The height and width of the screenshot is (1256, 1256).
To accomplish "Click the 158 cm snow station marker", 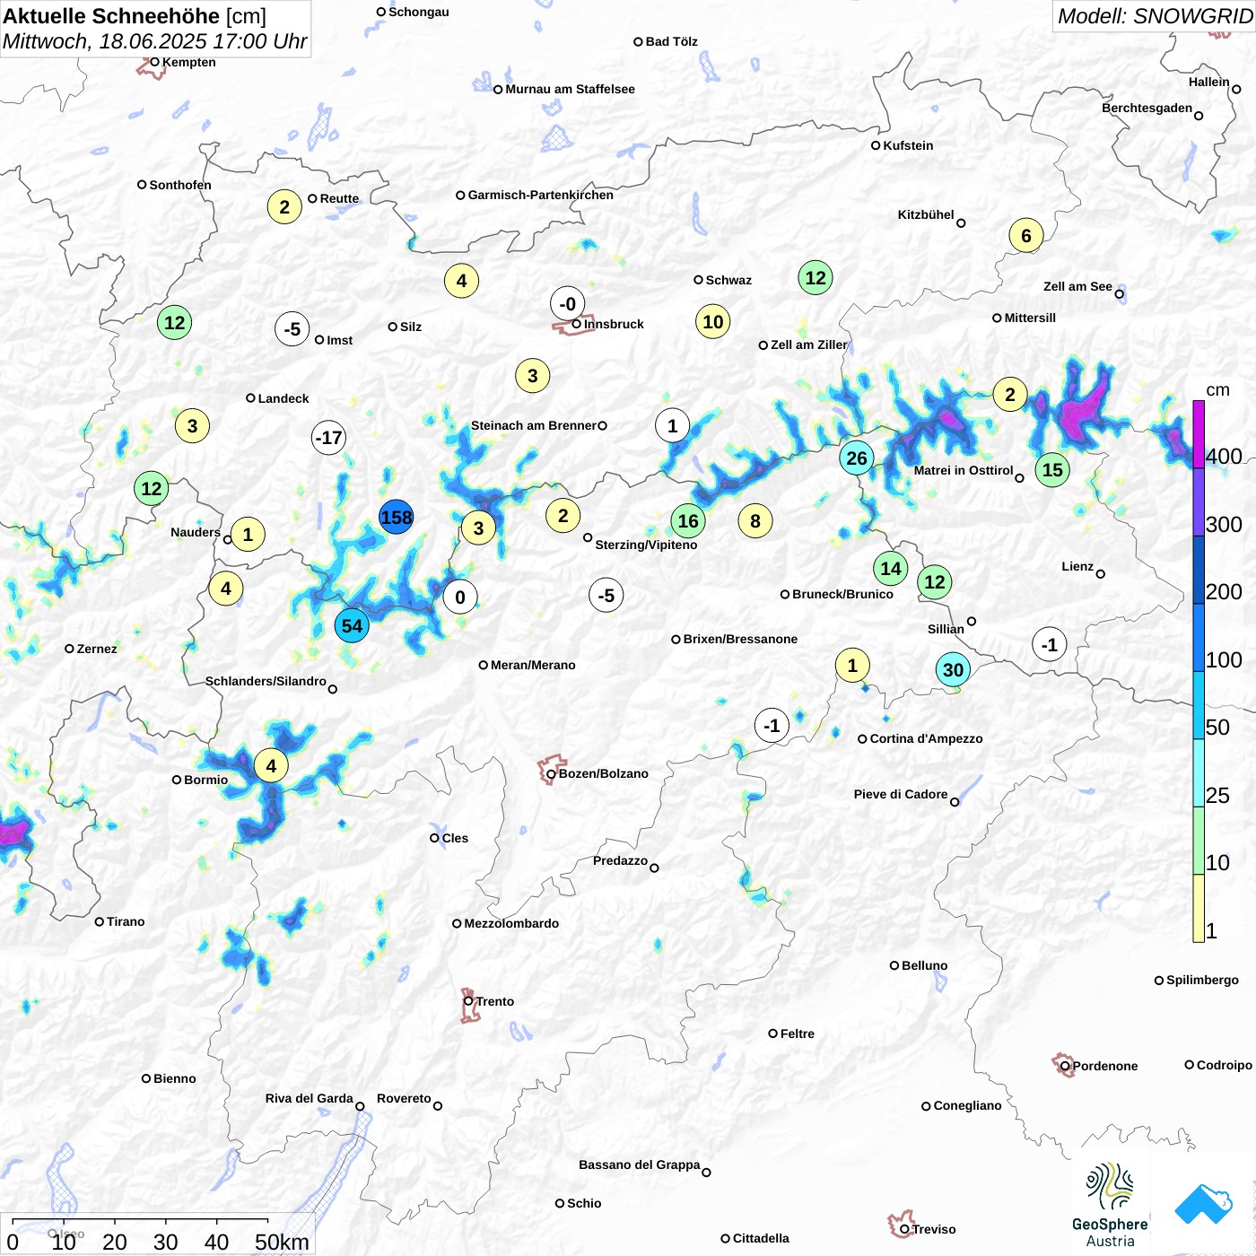I will (x=396, y=518).
